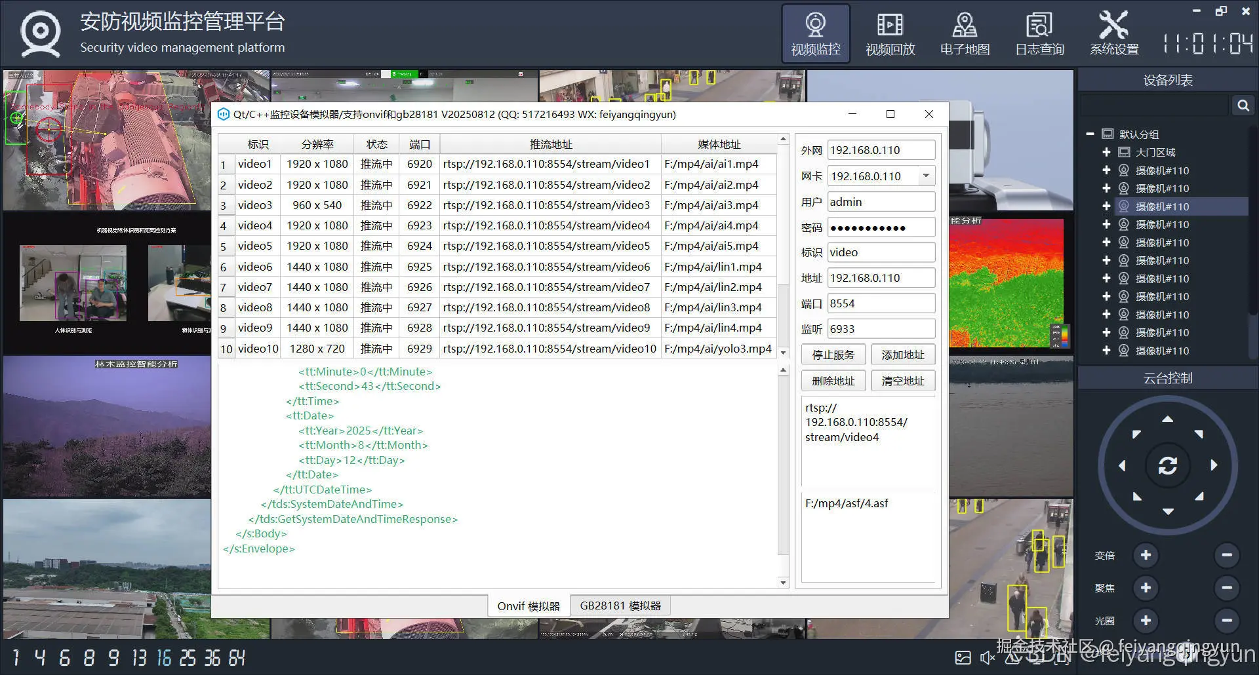
Task: Switch to 64-channel layout
Action: coord(237,657)
